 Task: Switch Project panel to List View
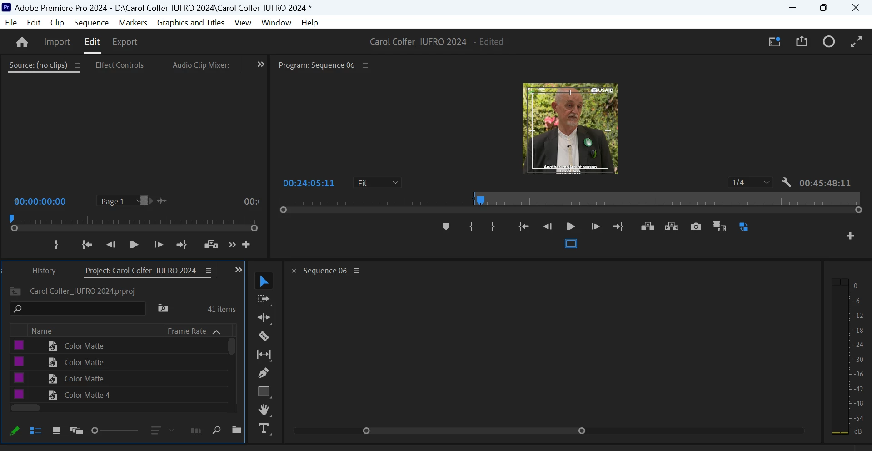point(35,431)
